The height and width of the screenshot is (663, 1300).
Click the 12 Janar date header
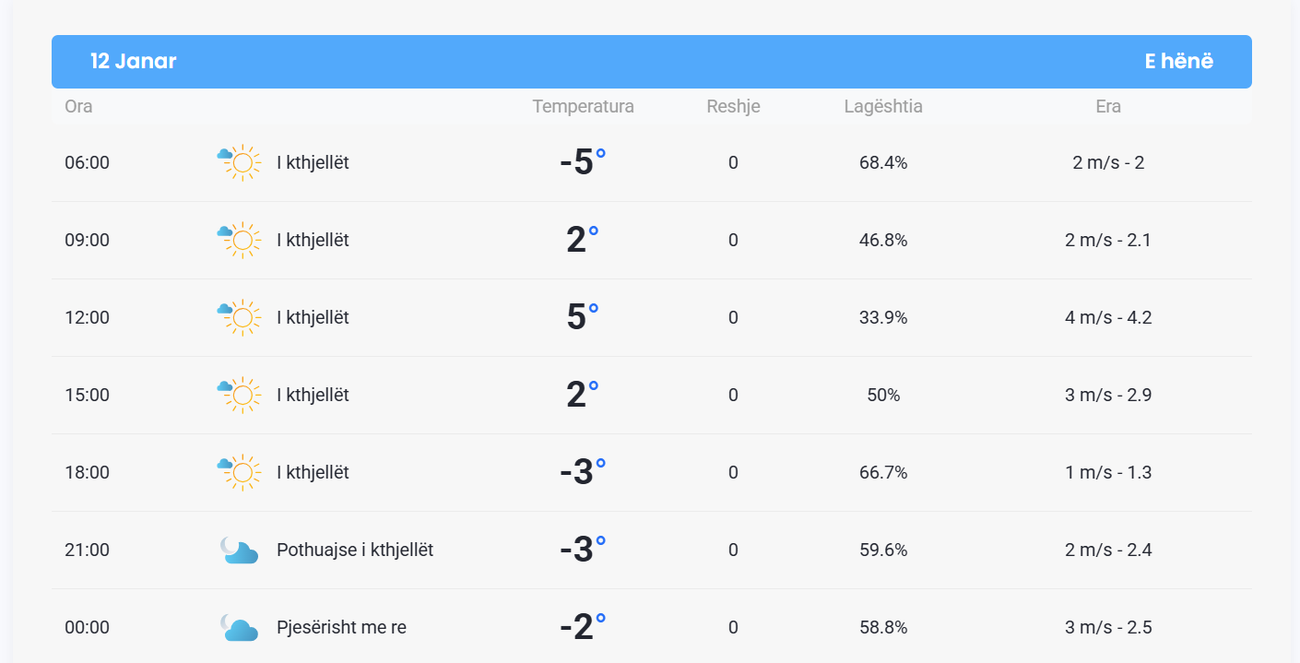tap(133, 62)
